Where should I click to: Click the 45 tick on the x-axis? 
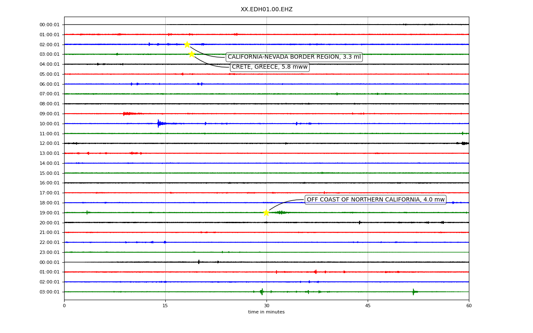[x=368, y=306]
